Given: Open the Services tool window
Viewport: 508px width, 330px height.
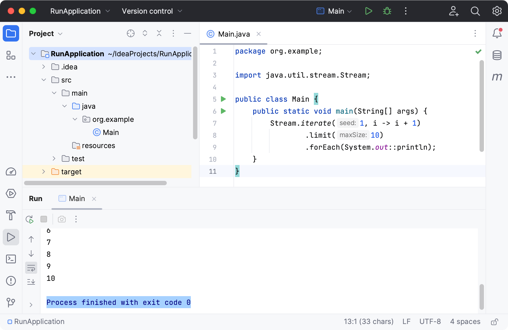Looking at the screenshot, I should (11, 193).
